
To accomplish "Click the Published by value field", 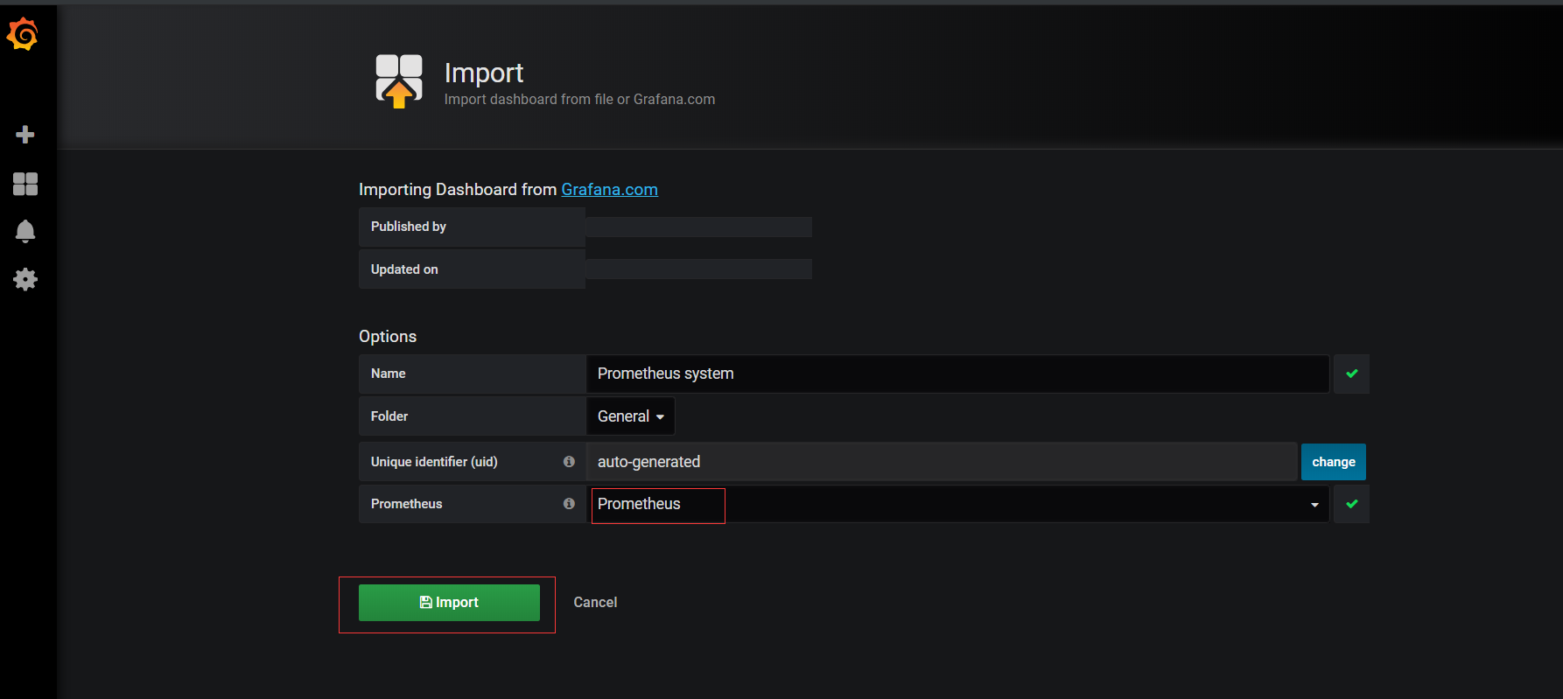I will [698, 227].
